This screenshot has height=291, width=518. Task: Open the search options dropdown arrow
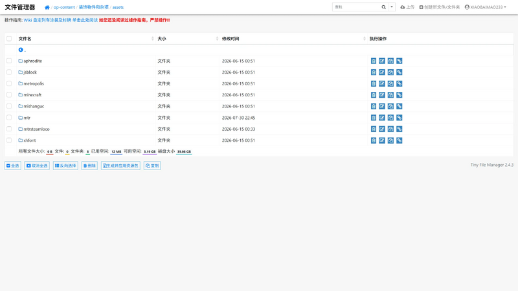tap(392, 7)
